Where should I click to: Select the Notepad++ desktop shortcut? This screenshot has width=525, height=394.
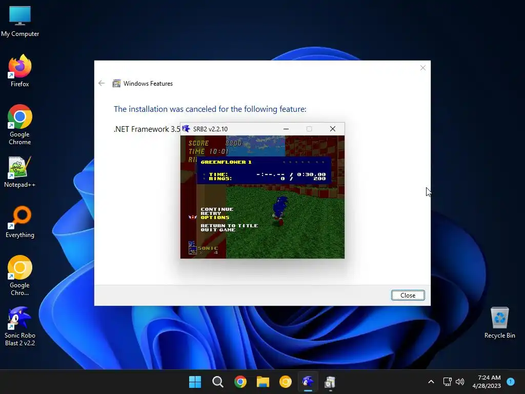(x=20, y=171)
